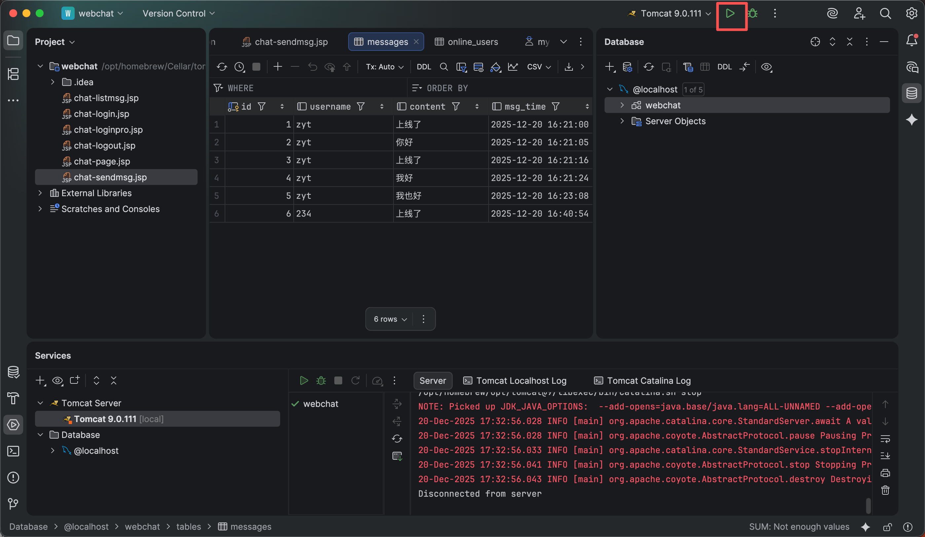
Task: Toggle the eye view options in Services panel
Action: click(x=57, y=381)
